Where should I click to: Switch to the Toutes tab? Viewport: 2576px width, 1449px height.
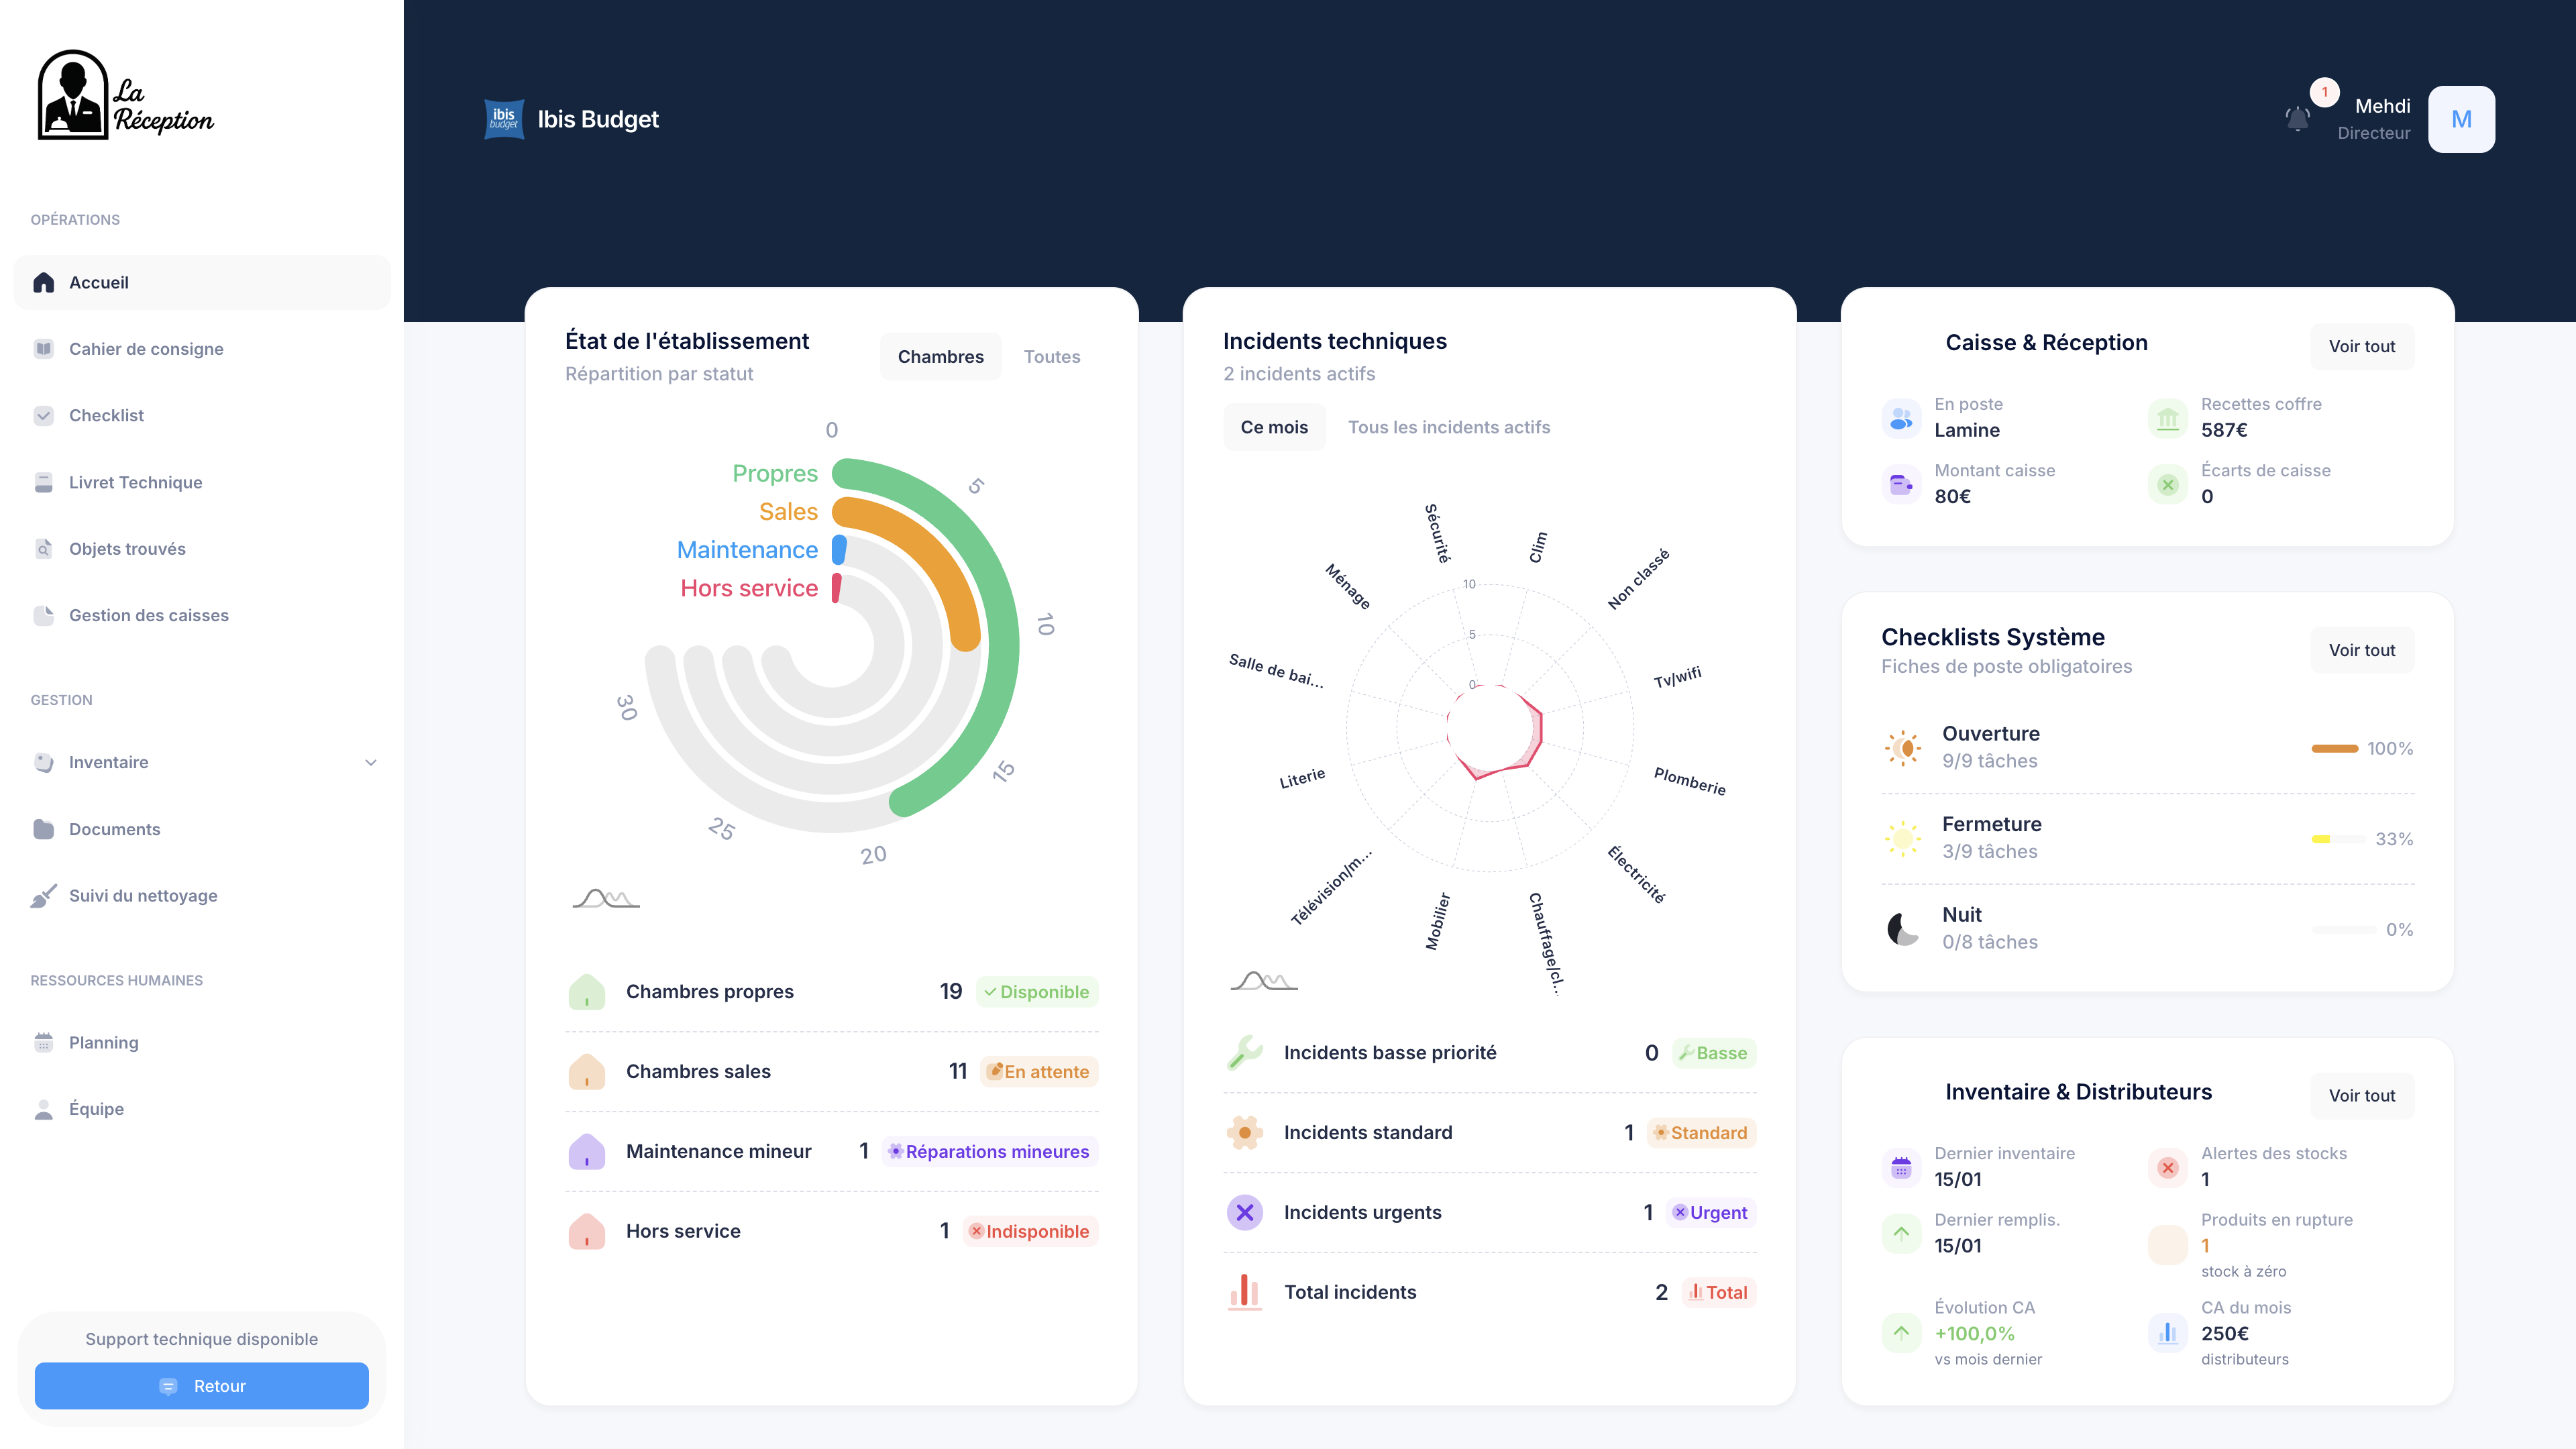point(1051,356)
